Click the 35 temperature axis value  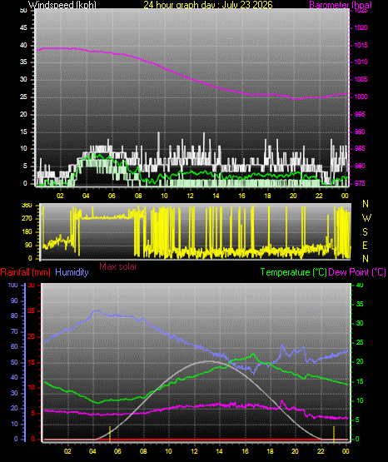click(x=360, y=304)
